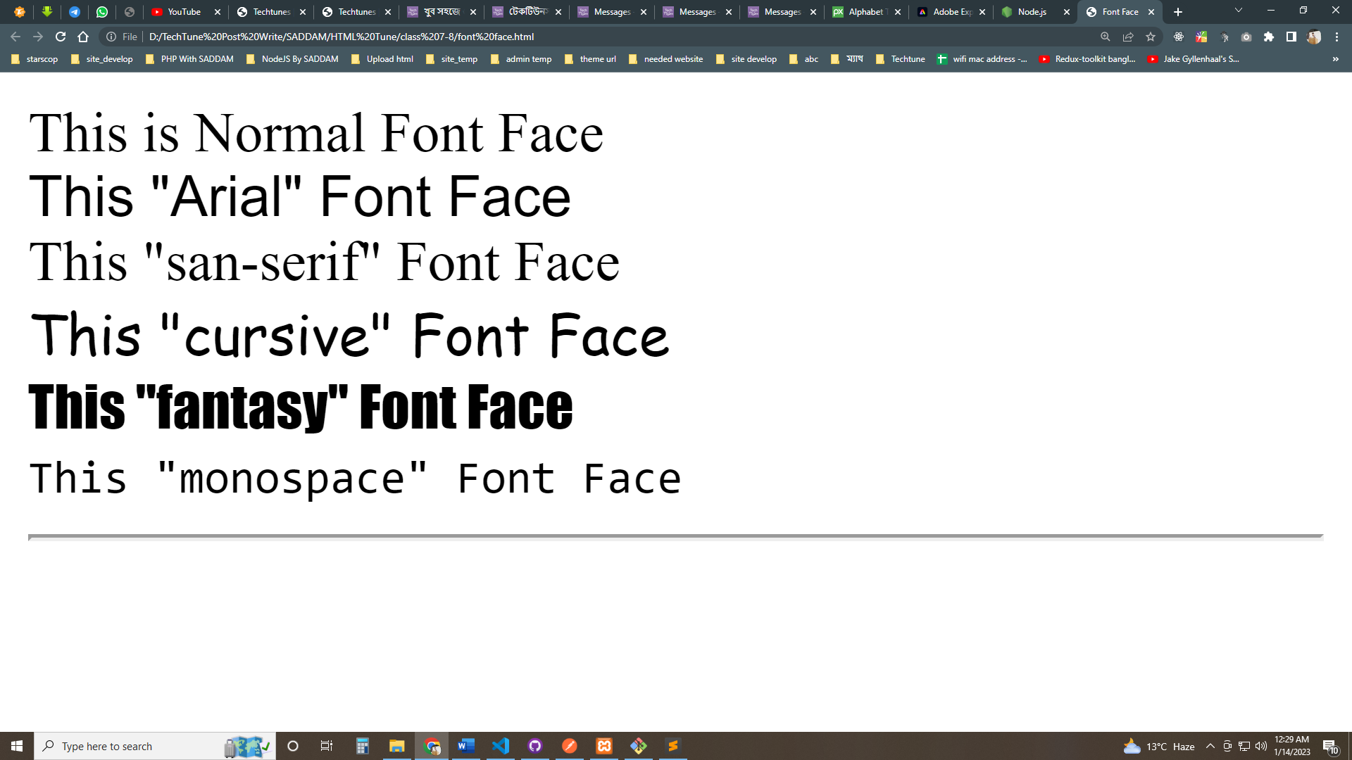Open Chrome three-dot menu
1352x760 pixels.
(1337, 37)
